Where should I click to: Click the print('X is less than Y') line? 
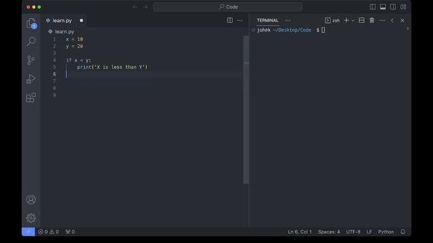coord(112,67)
